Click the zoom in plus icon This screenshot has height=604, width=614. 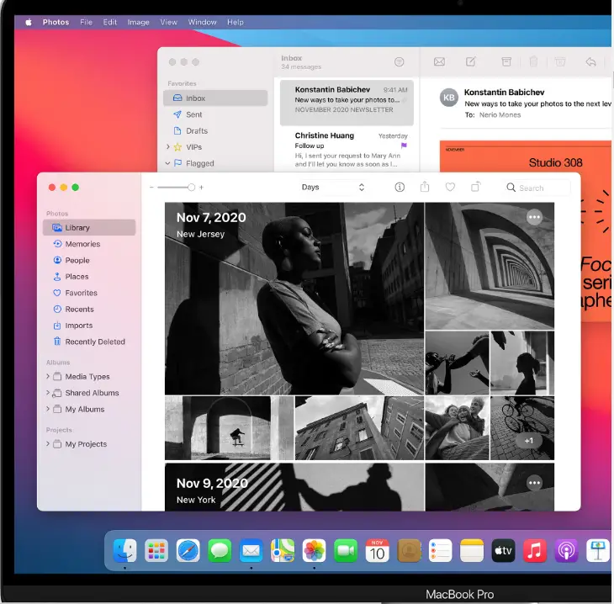(x=201, y=188)
